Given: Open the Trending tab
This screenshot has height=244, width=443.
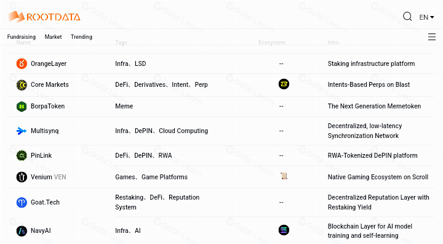Looking at the screenshot, I should click(81, 37).
